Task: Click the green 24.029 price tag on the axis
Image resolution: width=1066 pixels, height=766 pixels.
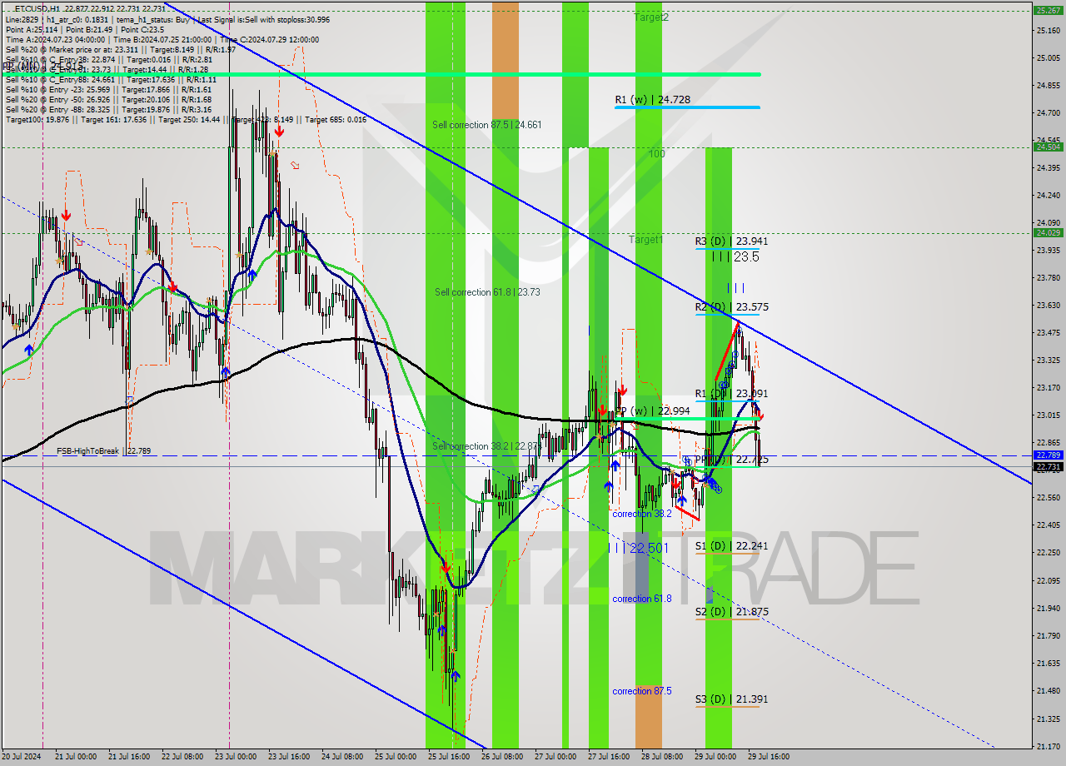Action: tap(1048, 233)
